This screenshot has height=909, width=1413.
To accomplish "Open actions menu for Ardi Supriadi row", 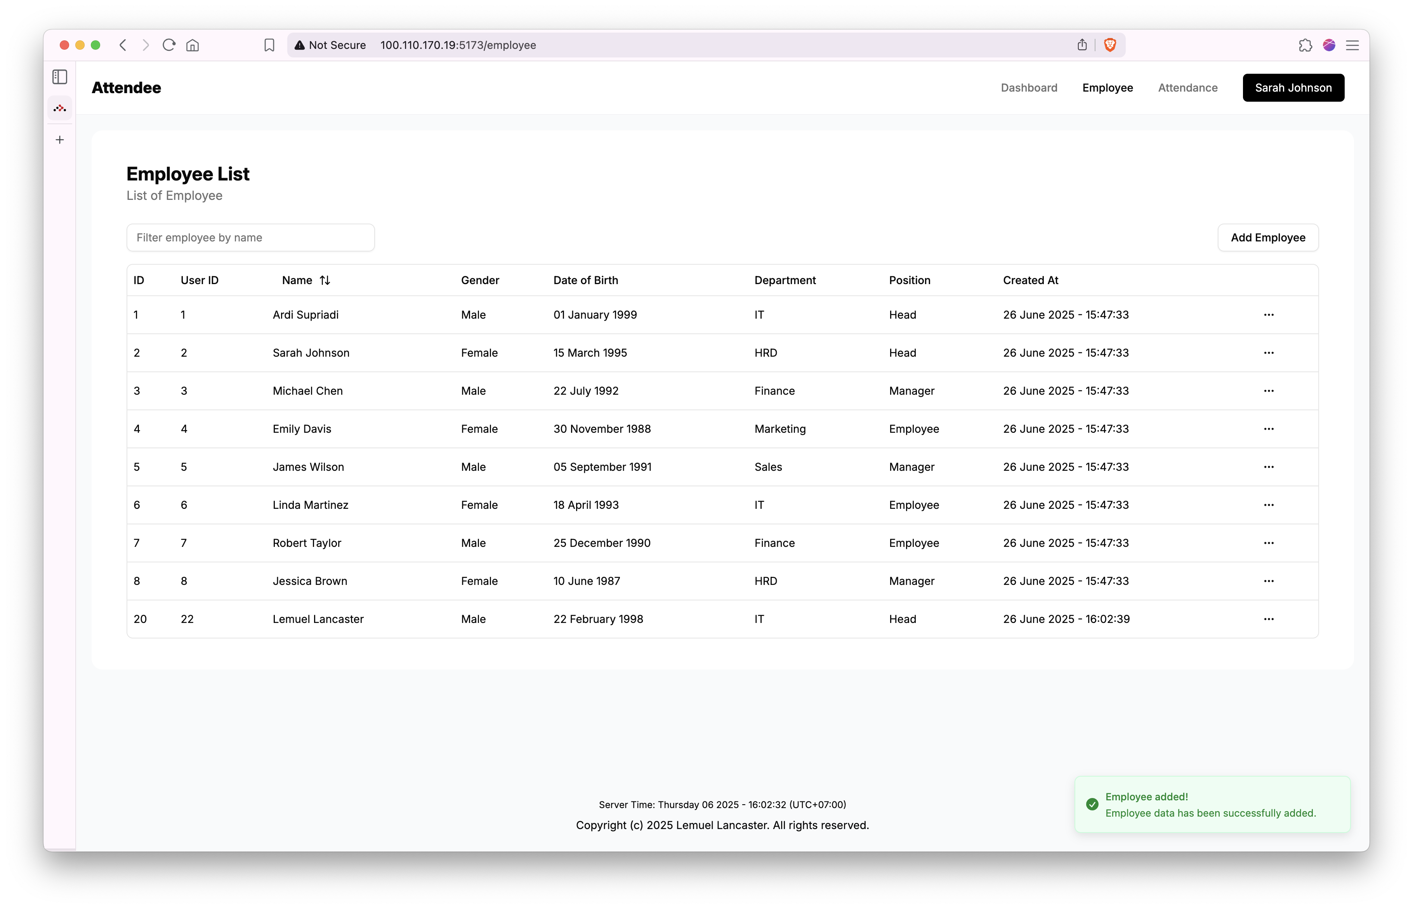I will 1268,315.
